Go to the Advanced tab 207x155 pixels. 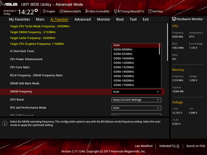click(x=83, y=20)
